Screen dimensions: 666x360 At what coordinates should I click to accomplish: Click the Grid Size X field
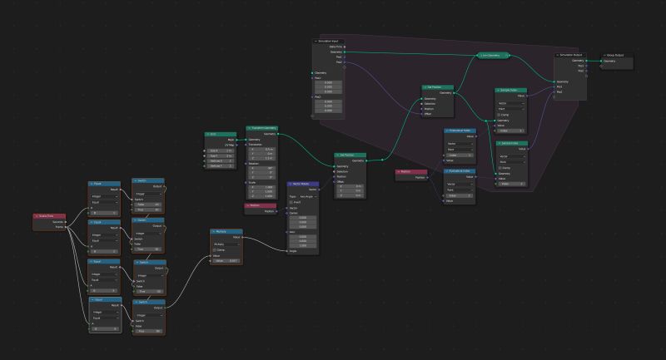coord(221,150)
